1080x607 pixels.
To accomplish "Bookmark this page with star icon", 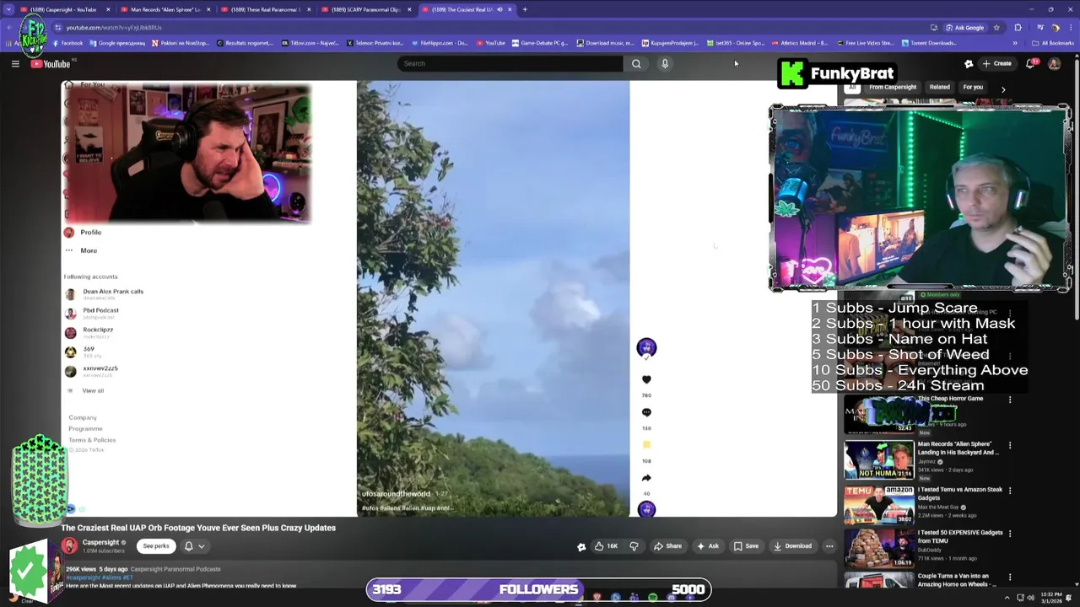I will click(996, 27).
